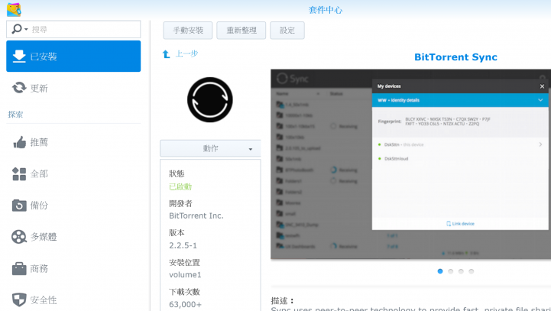Click the film reel icon beside 多媒體

(x=19, y=237)
